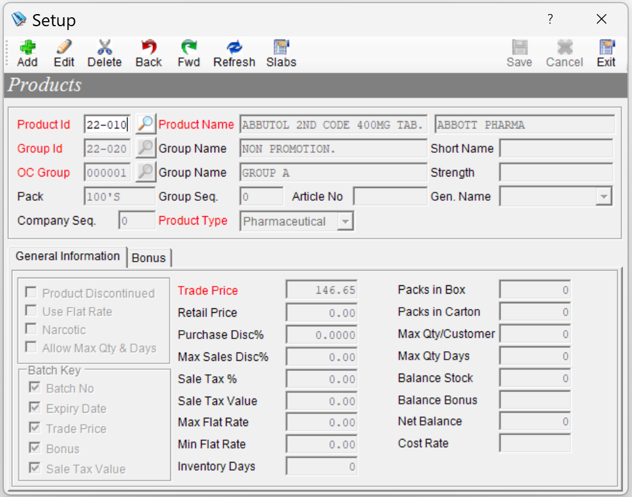The height and width of the screenshot is (497, 632).
Task: Click the Net Balance field
Action: (x=535, y=422)
